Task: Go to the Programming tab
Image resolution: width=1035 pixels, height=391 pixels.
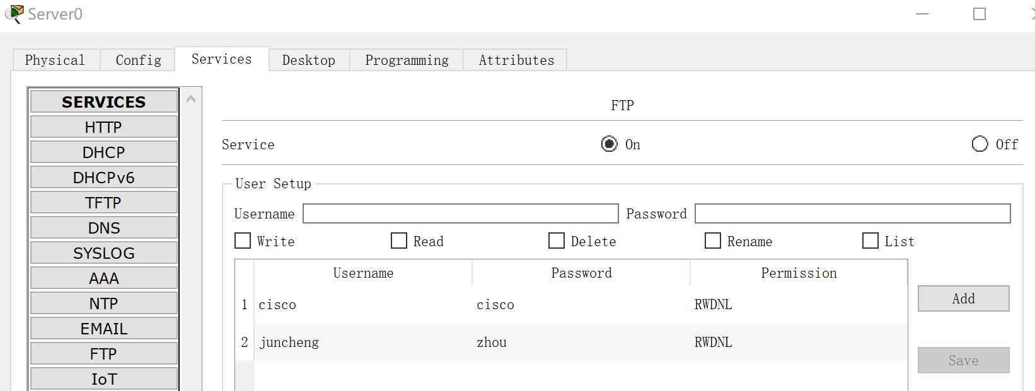Action: [x=407, y=60]
